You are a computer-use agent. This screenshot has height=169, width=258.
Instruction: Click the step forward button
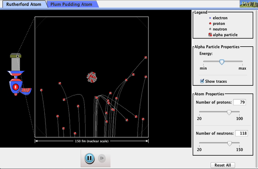click(x=102, y=158)
